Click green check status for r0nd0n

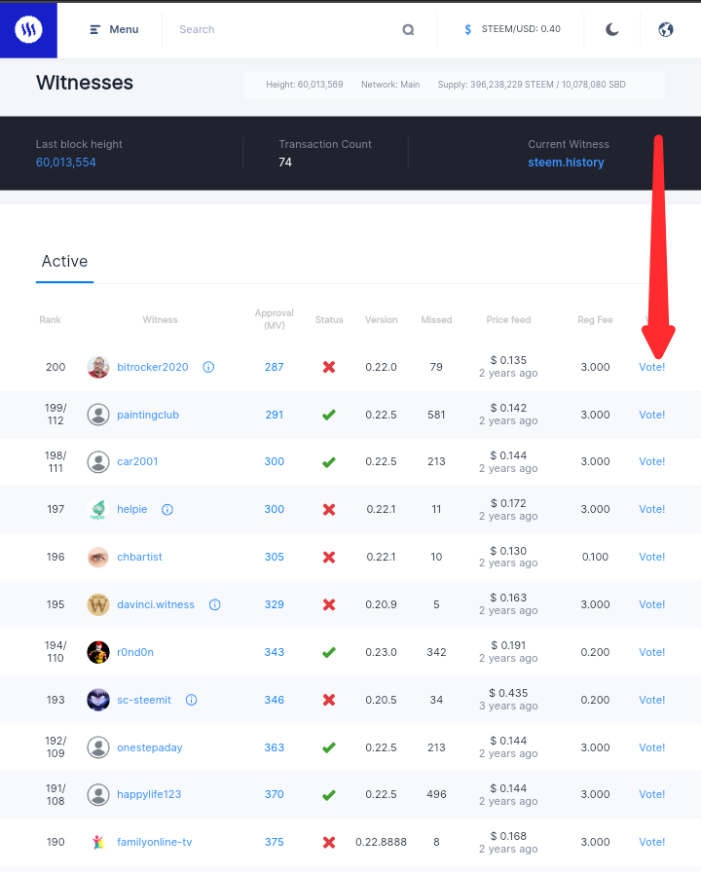click(329, 652)
